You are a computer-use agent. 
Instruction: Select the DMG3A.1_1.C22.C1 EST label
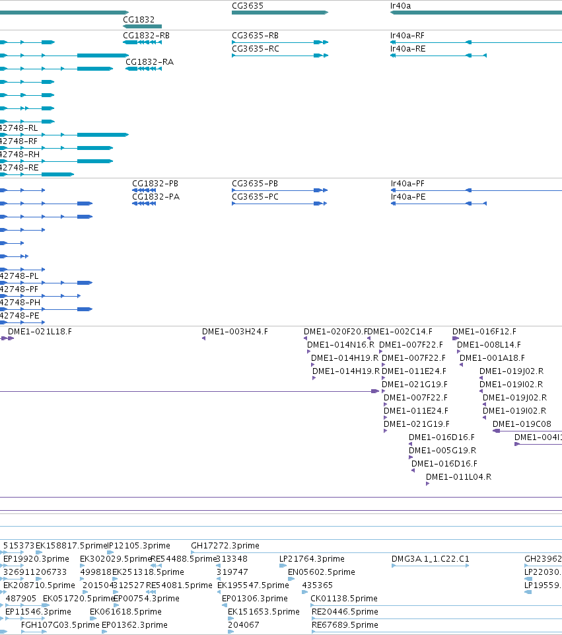(431, 559)
